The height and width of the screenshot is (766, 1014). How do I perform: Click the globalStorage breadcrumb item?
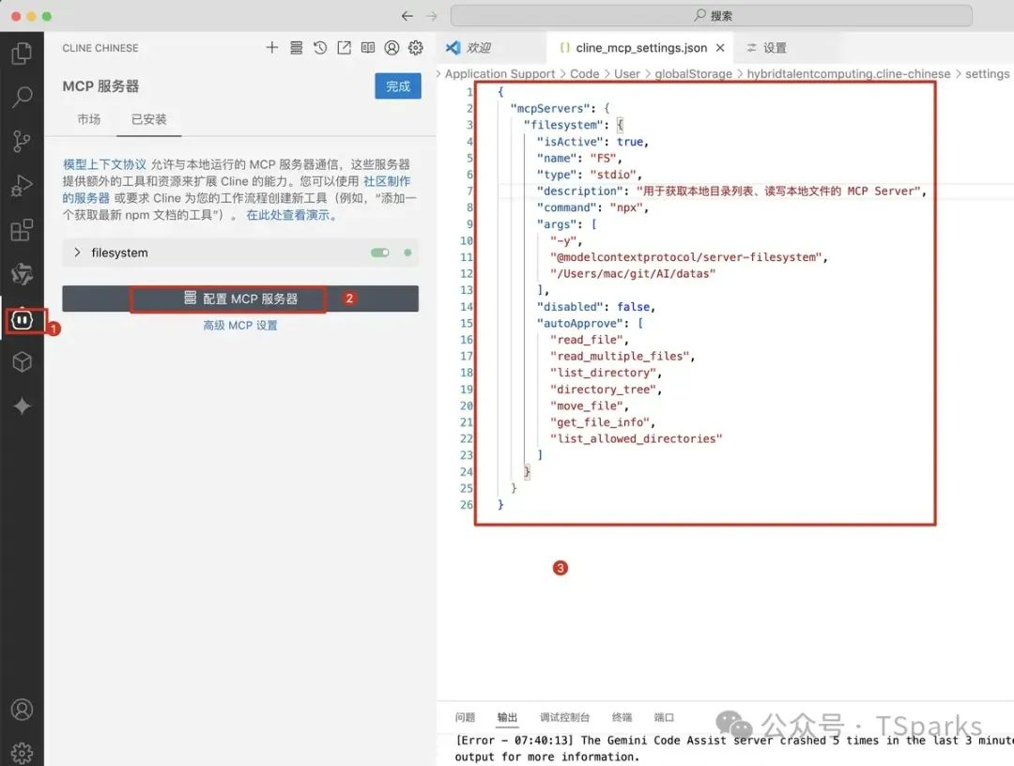tap(693, 73)
